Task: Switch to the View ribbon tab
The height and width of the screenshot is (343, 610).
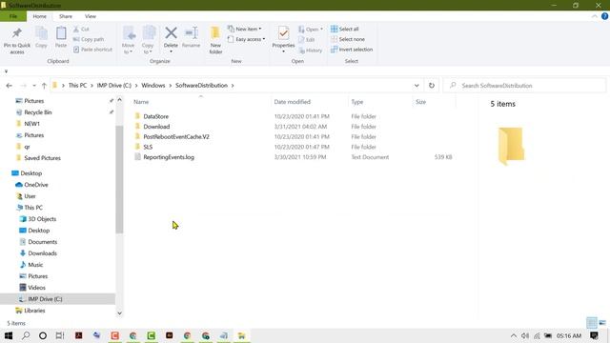Action: tap(91, 16)
